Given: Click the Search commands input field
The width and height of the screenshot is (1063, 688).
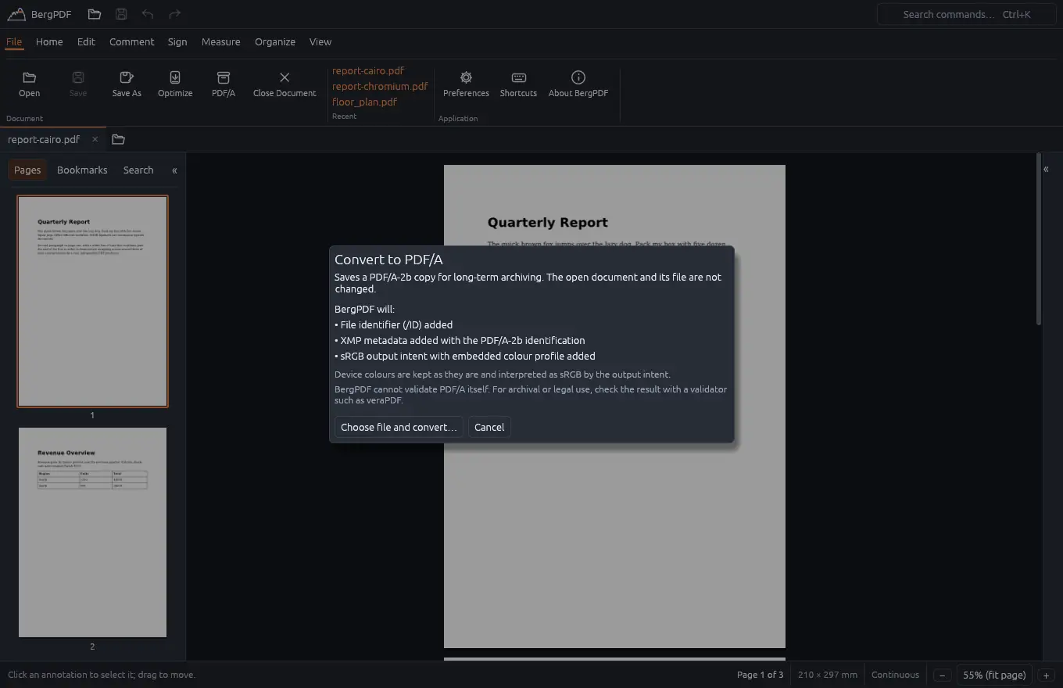Looking at the screenshot, I should pyautogui.click(x=967, y=14).
